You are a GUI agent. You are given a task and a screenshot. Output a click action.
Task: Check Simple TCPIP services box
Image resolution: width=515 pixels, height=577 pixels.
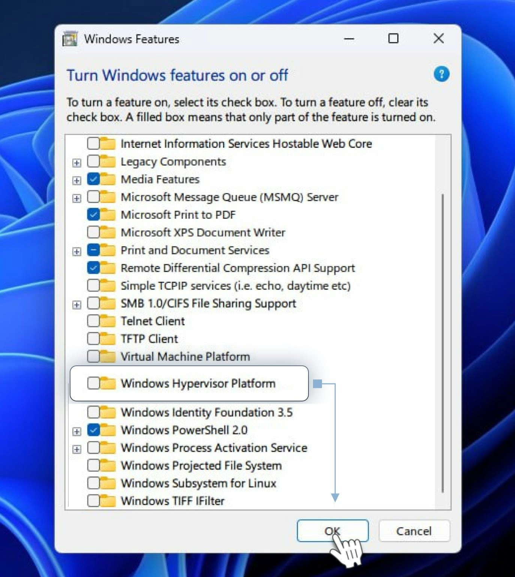pyautogui.click(x=93, y=285)
